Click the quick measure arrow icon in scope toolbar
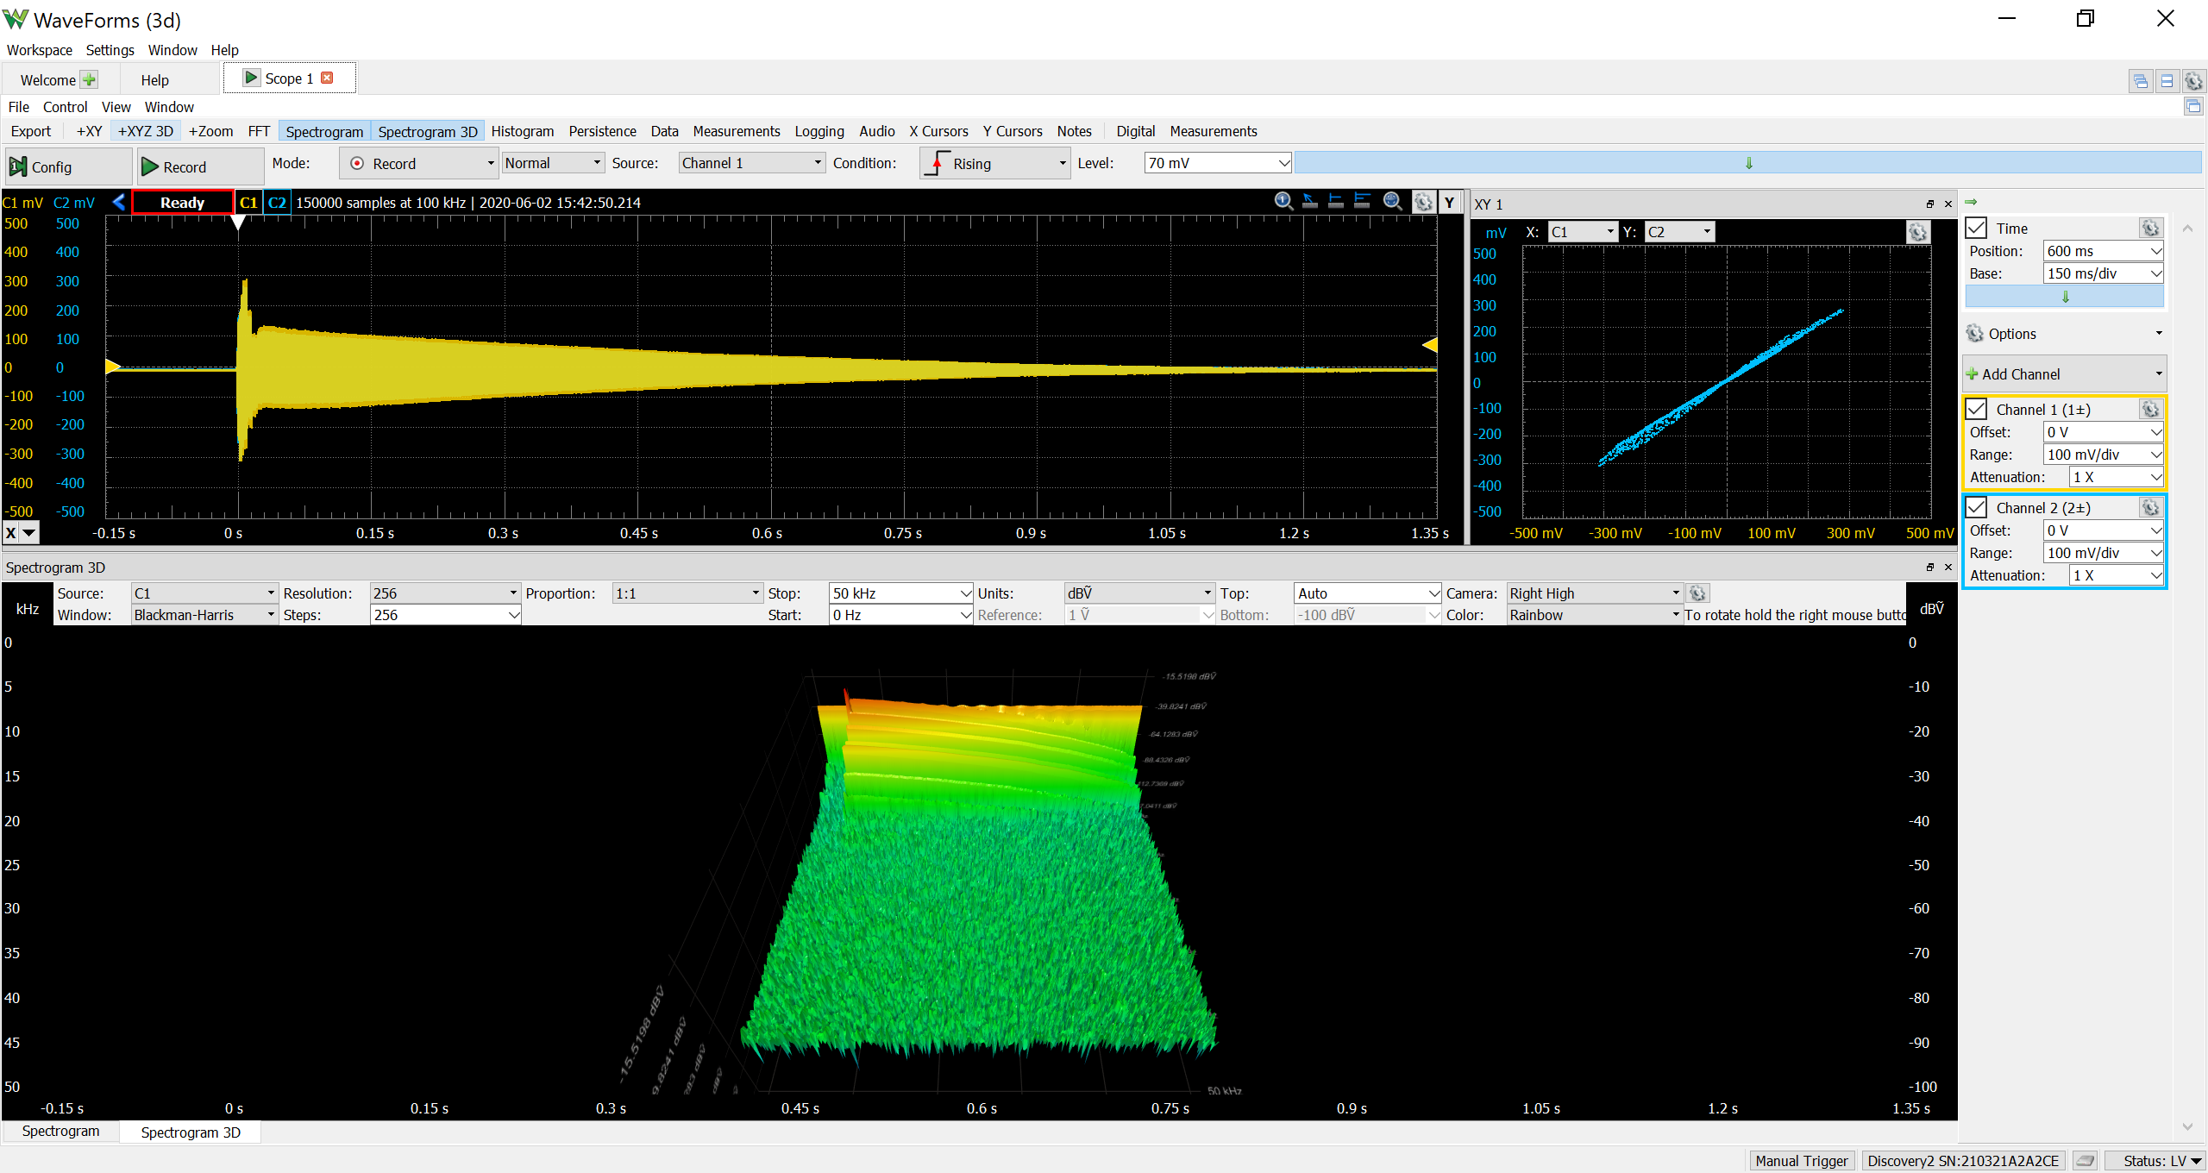Screen dimensions: 2208x1173 1310,202
